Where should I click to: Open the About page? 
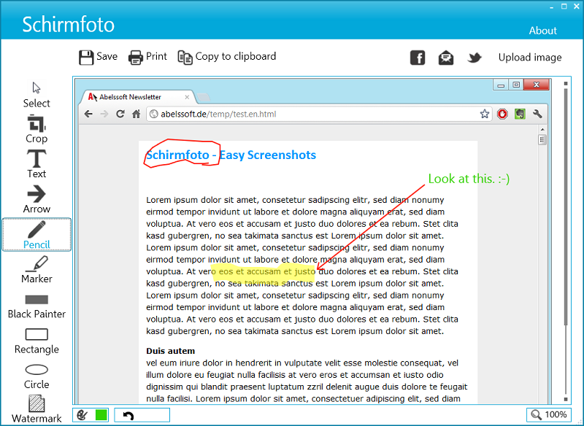(x=542, y=31)
